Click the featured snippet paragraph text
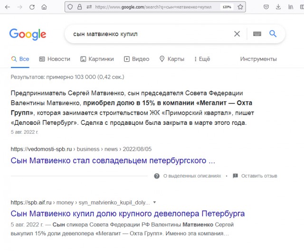The width and height of the screenshot is (304, 251). (133, 108)
